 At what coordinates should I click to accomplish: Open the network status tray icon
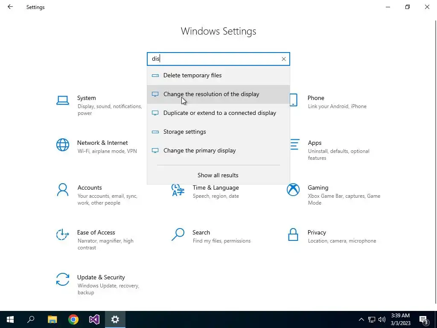(372, 319)
